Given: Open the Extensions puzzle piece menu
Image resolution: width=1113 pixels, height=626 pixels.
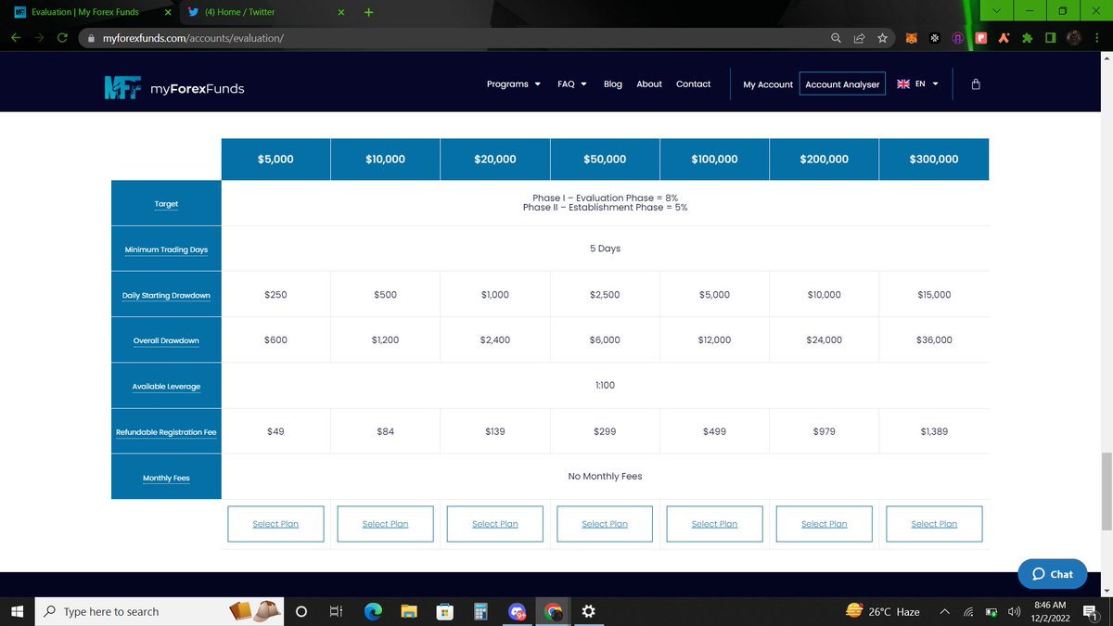Looking at the screenshot, I should tap(1027, 38).
